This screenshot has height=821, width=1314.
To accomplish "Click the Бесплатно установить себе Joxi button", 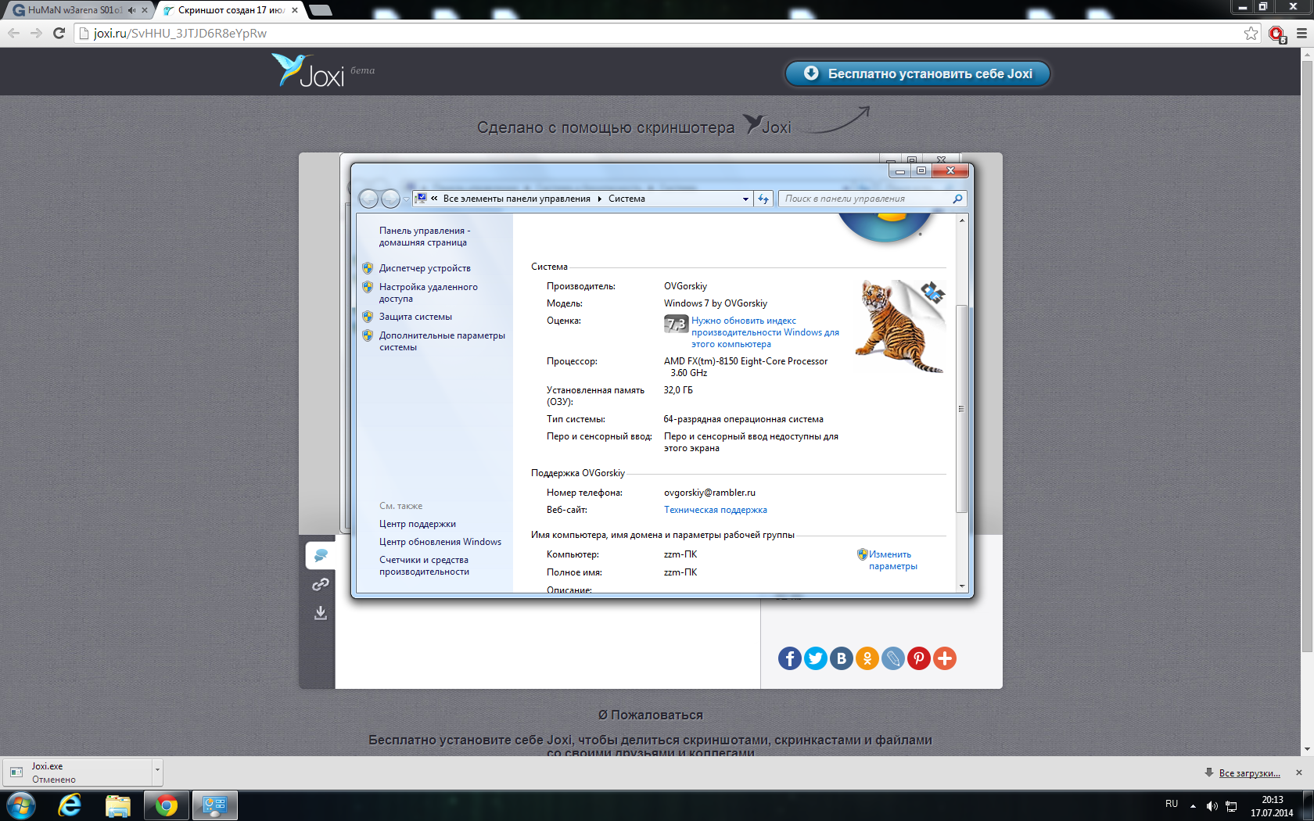I will [x=917, y=73].
